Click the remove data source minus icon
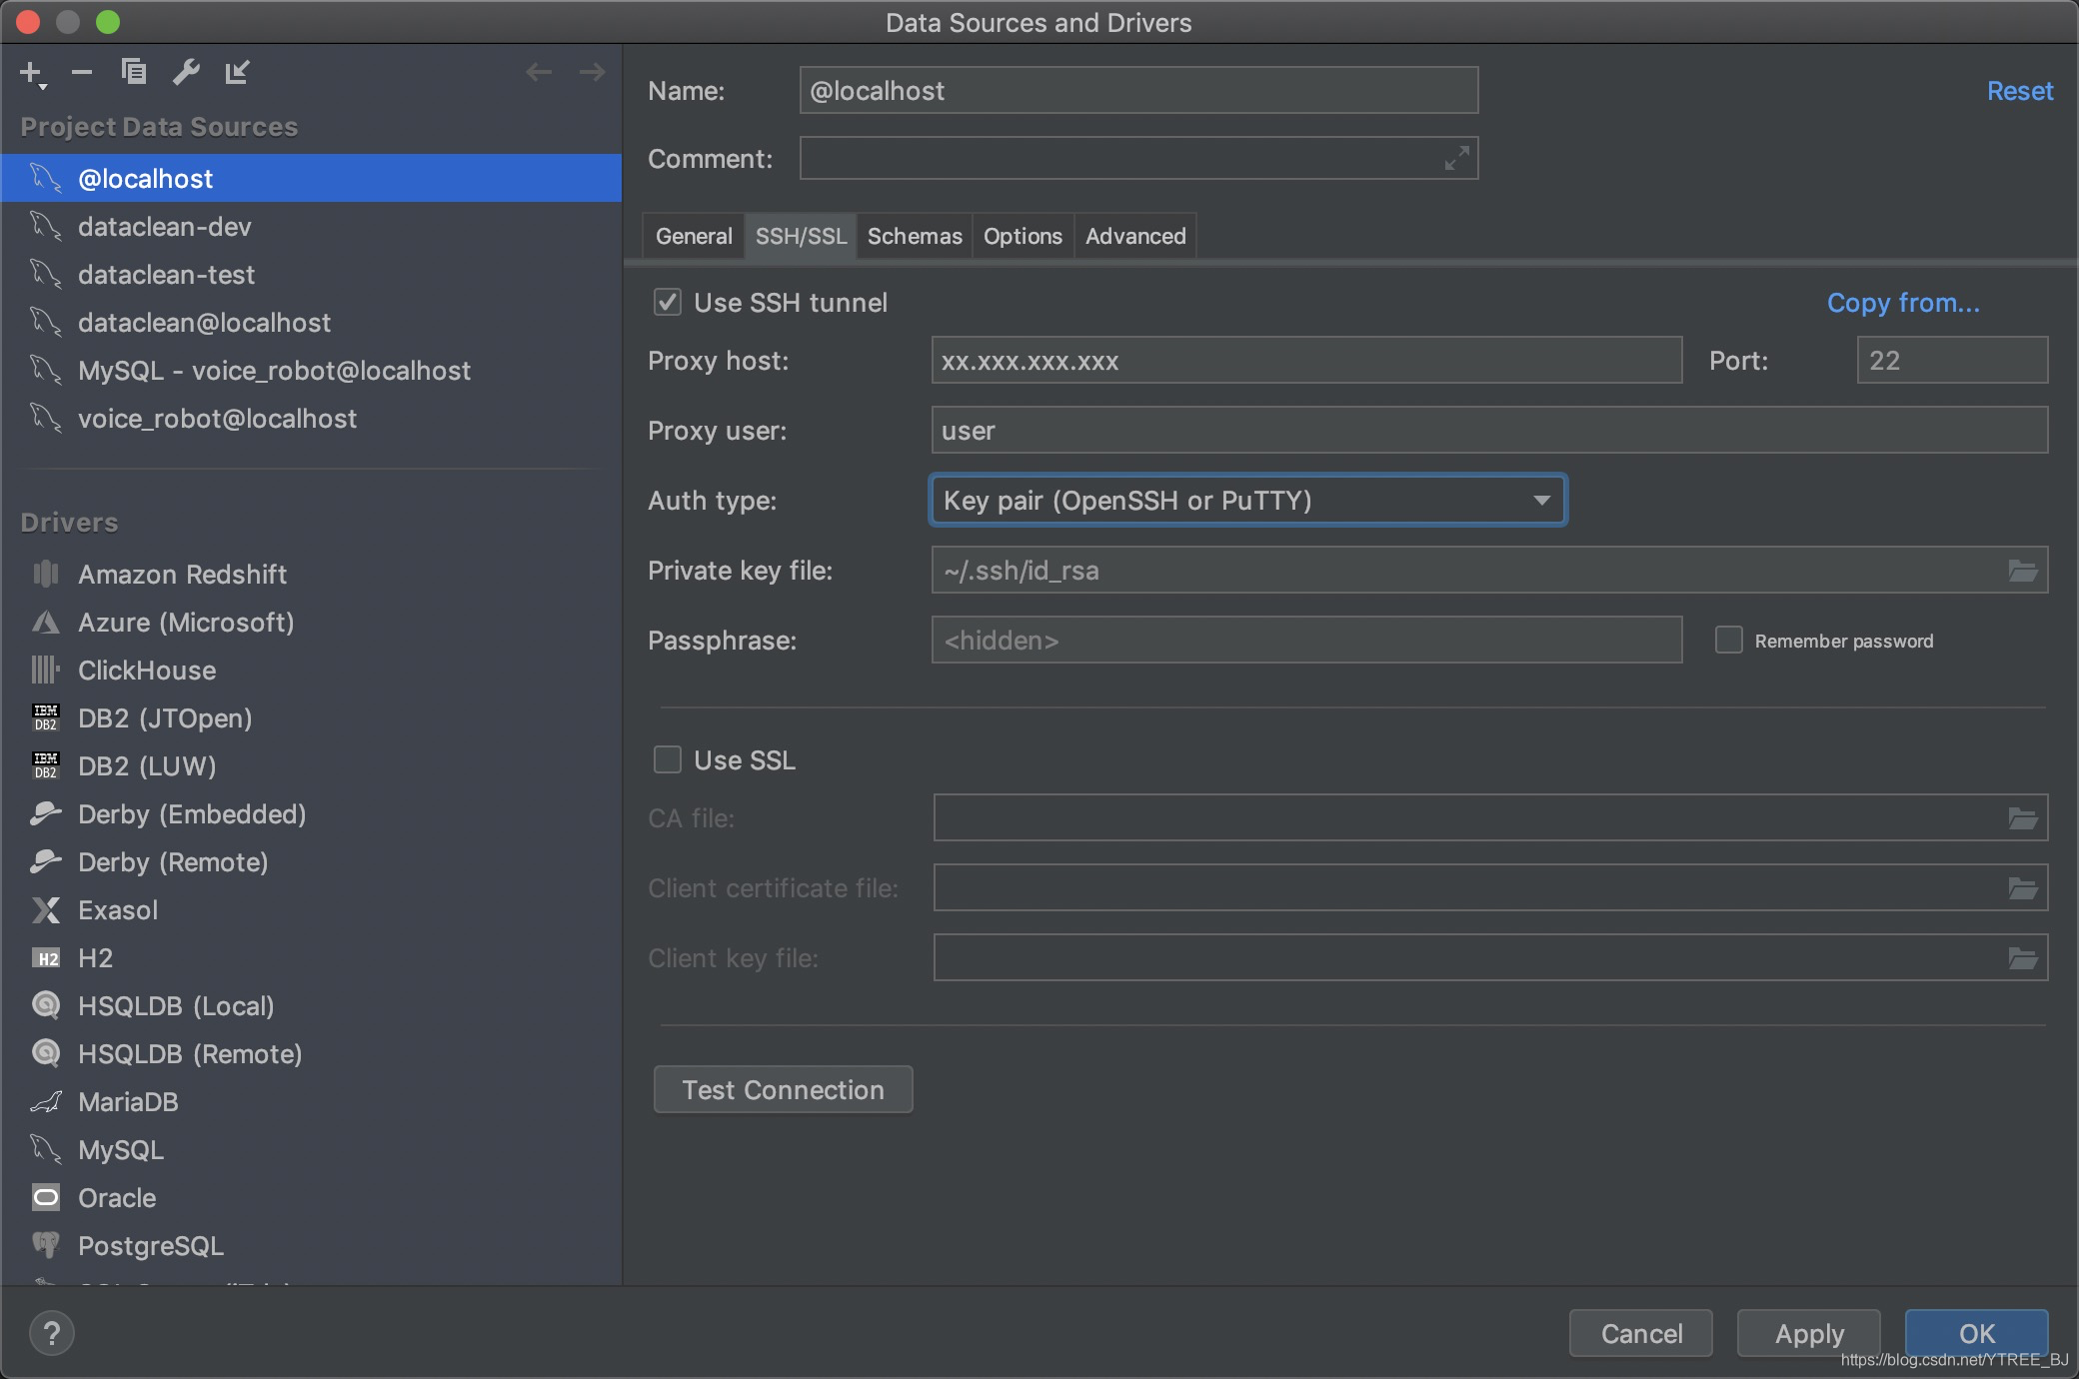The width and height of the screenshot is (2079, 1379). 82,72
